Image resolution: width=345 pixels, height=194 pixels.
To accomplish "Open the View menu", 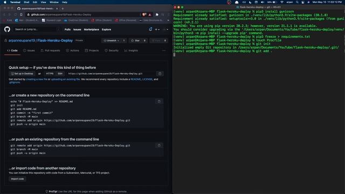I will click(x=43, y=2).
